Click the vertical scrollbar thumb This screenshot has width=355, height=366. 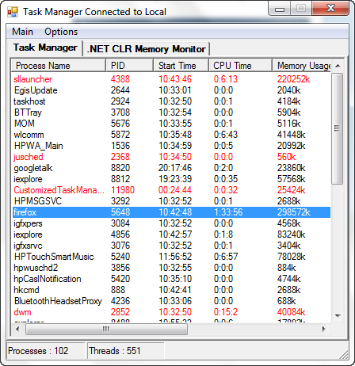[338, 128]
